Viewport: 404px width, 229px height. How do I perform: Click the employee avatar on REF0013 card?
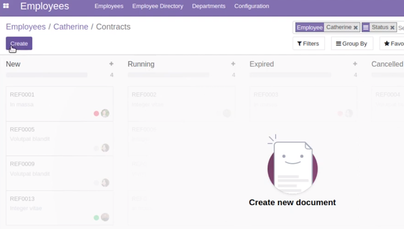(x=105, y=217)
